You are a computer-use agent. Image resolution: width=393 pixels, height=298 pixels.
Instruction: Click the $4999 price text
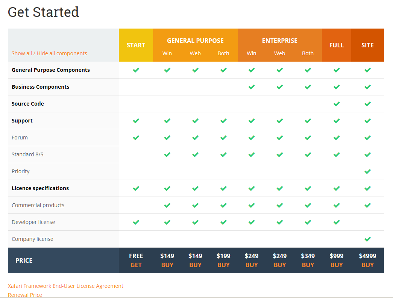(x=368, y=256)
